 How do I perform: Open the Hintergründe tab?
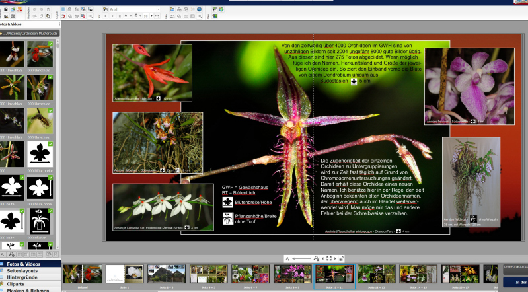coord(22,277)
